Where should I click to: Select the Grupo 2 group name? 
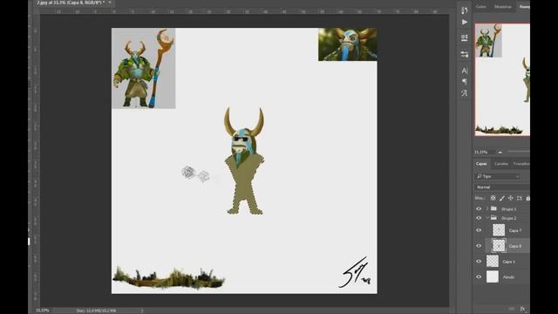(508, 218)
